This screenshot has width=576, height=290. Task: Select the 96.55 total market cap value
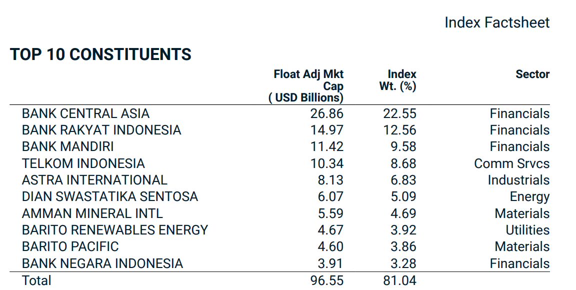326,280
